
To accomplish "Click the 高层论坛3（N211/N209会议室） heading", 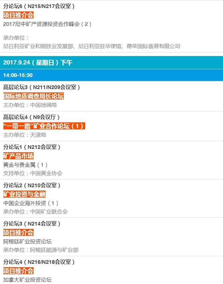I will 42,87.
